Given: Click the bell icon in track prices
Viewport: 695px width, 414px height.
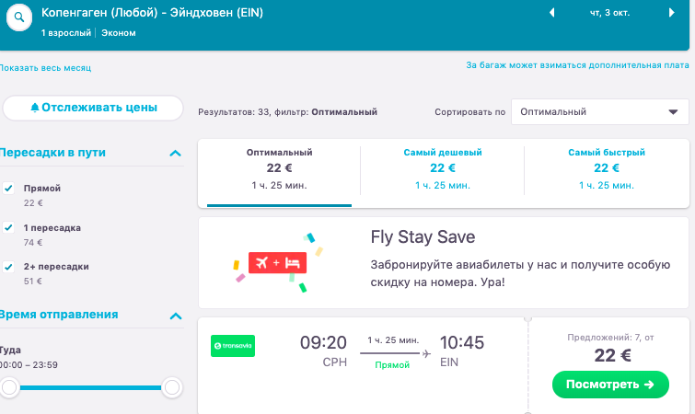Looking at the screenshot, I should click(x=34, y=109).
